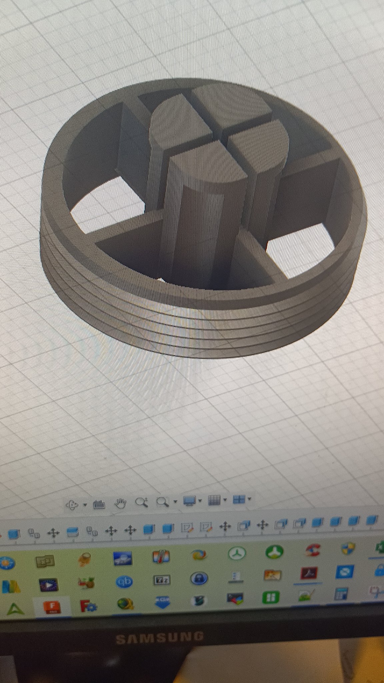This screenshot has width=384, height=683.
Task: Select the first sketch feature in the timeline
Action: click(x=187, y=528)
